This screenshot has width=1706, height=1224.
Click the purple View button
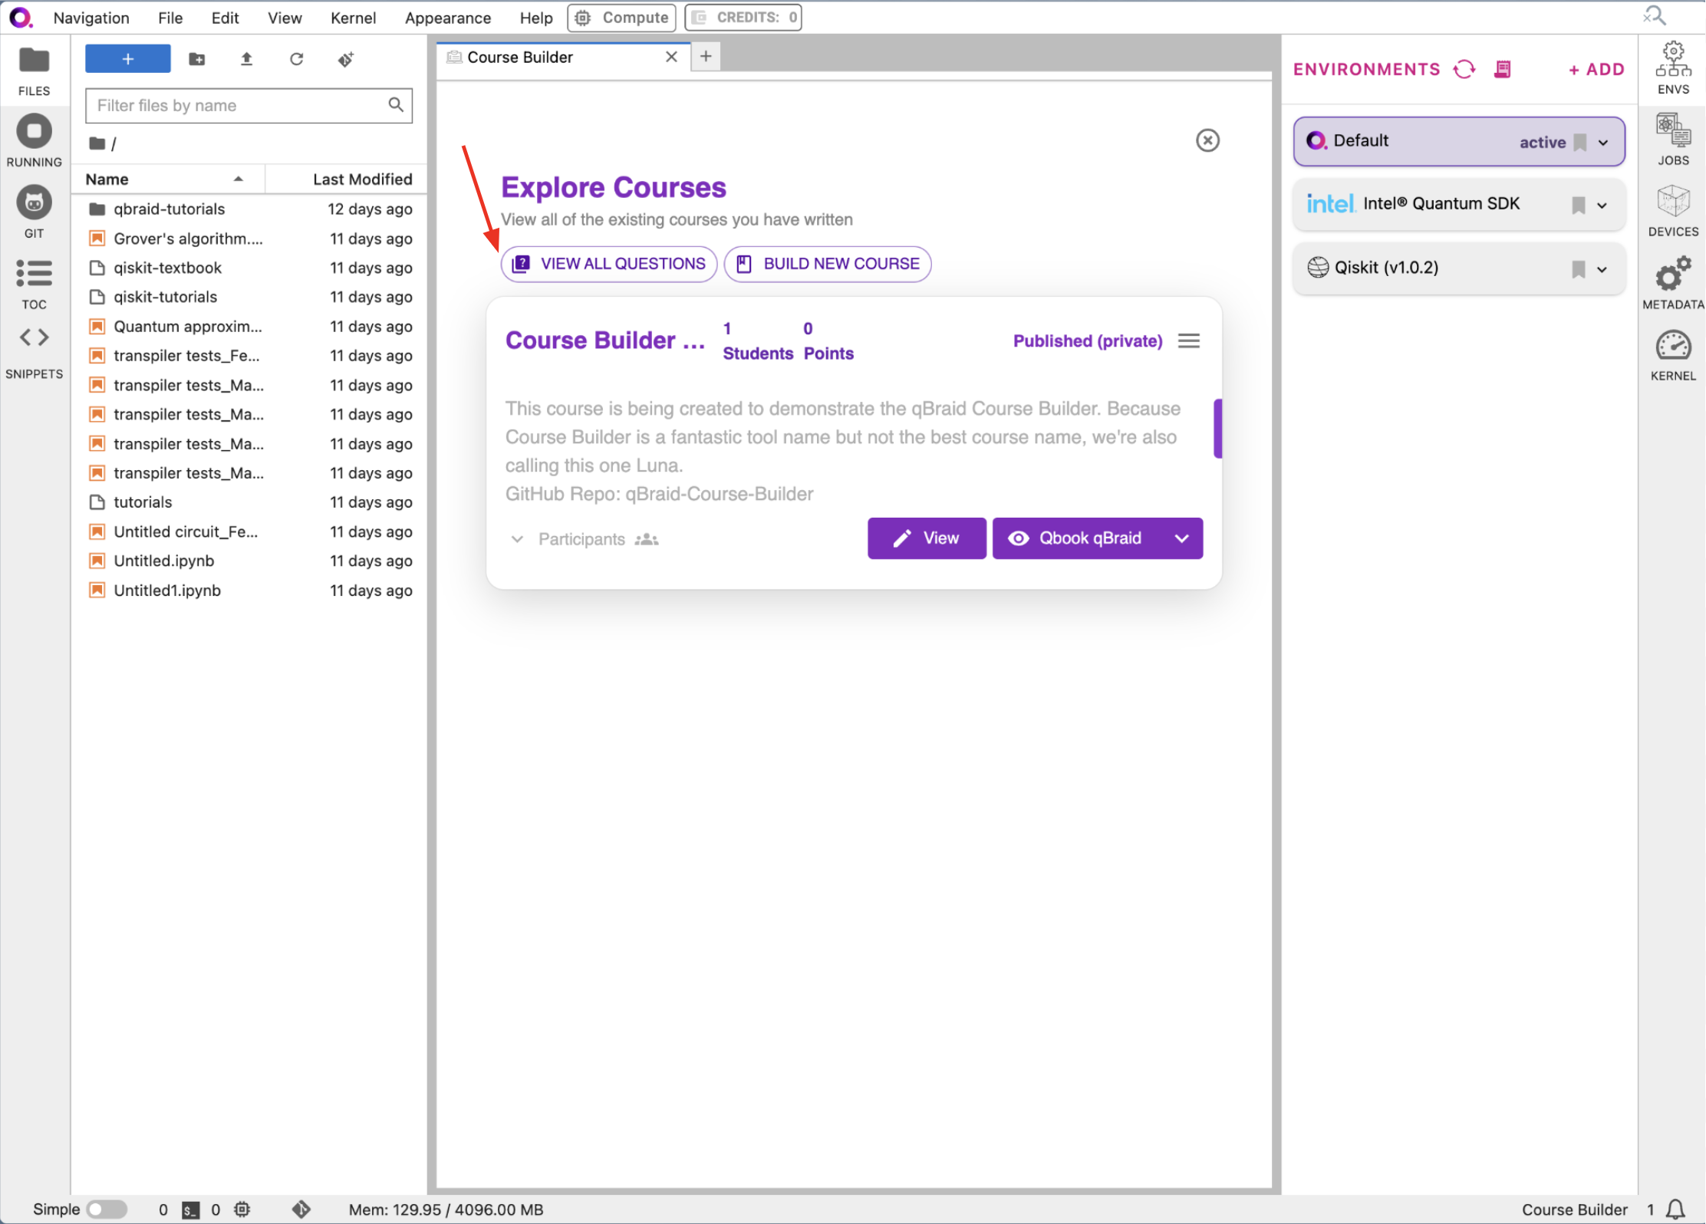(927, 538)
